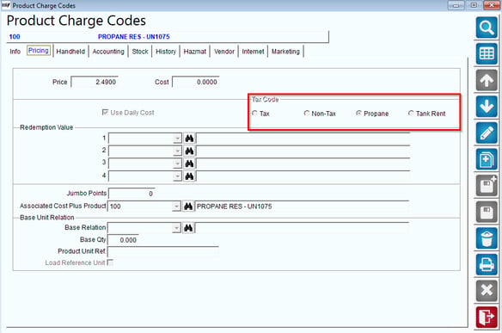Minimize the Product Charge Codes window
Screen dimensions: 502x333
tap(456, 5)
